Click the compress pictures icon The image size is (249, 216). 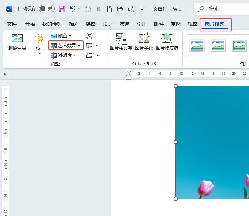click(x=89, y=36)
